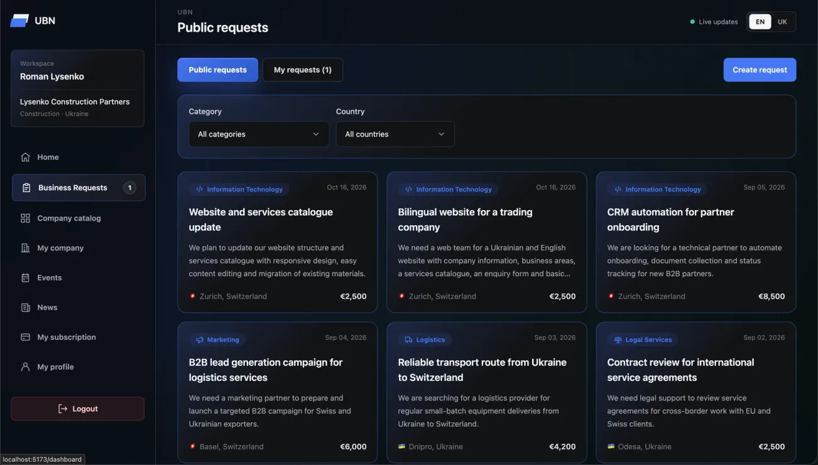Click the Home house icon in sidebar

click(25, 158)
